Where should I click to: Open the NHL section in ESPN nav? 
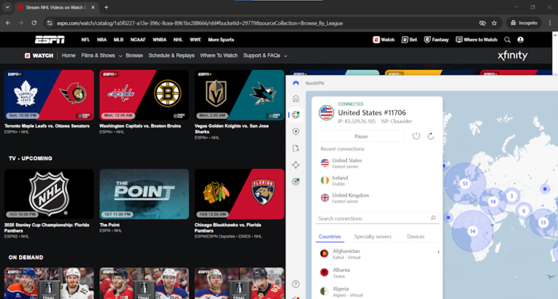(x=178, y=40)
